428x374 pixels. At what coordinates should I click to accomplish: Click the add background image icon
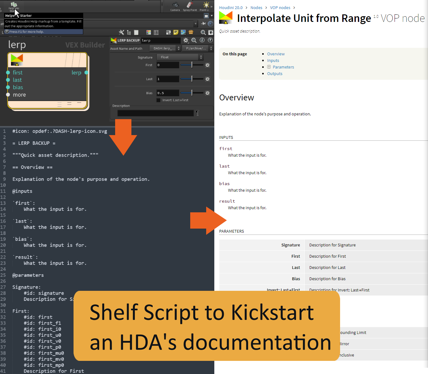click(183, 32)
